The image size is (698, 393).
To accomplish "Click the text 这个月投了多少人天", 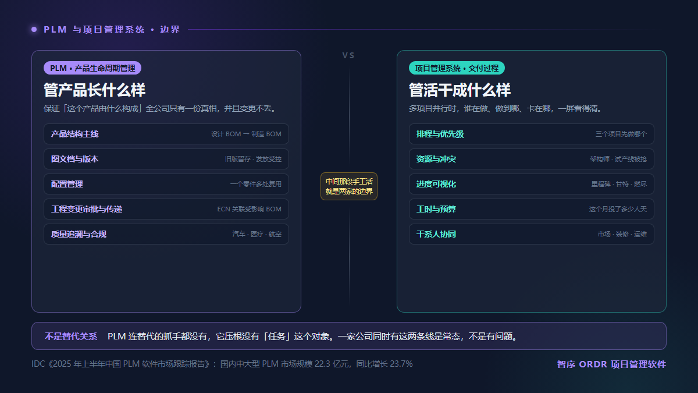I will [618, 209].
